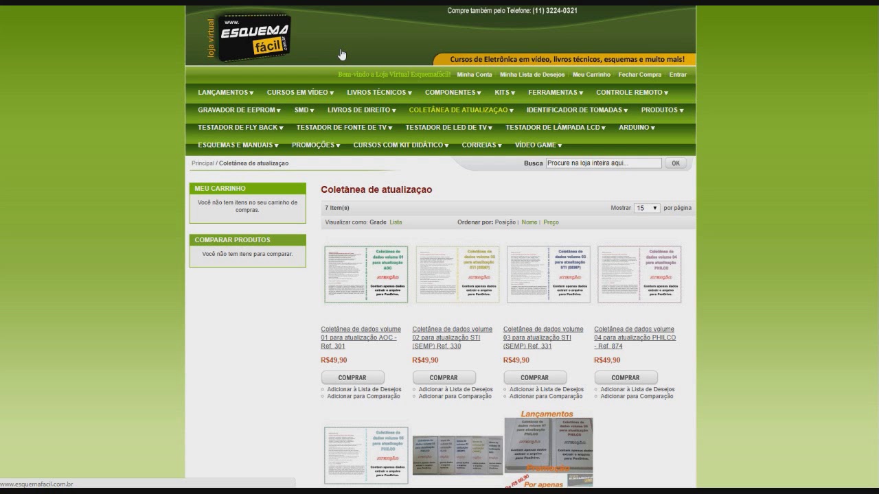Image resolution: width=879 pixels, height=494 pixels.
Task: Open Testador de LED de TV menu
Action: (448, 128)
